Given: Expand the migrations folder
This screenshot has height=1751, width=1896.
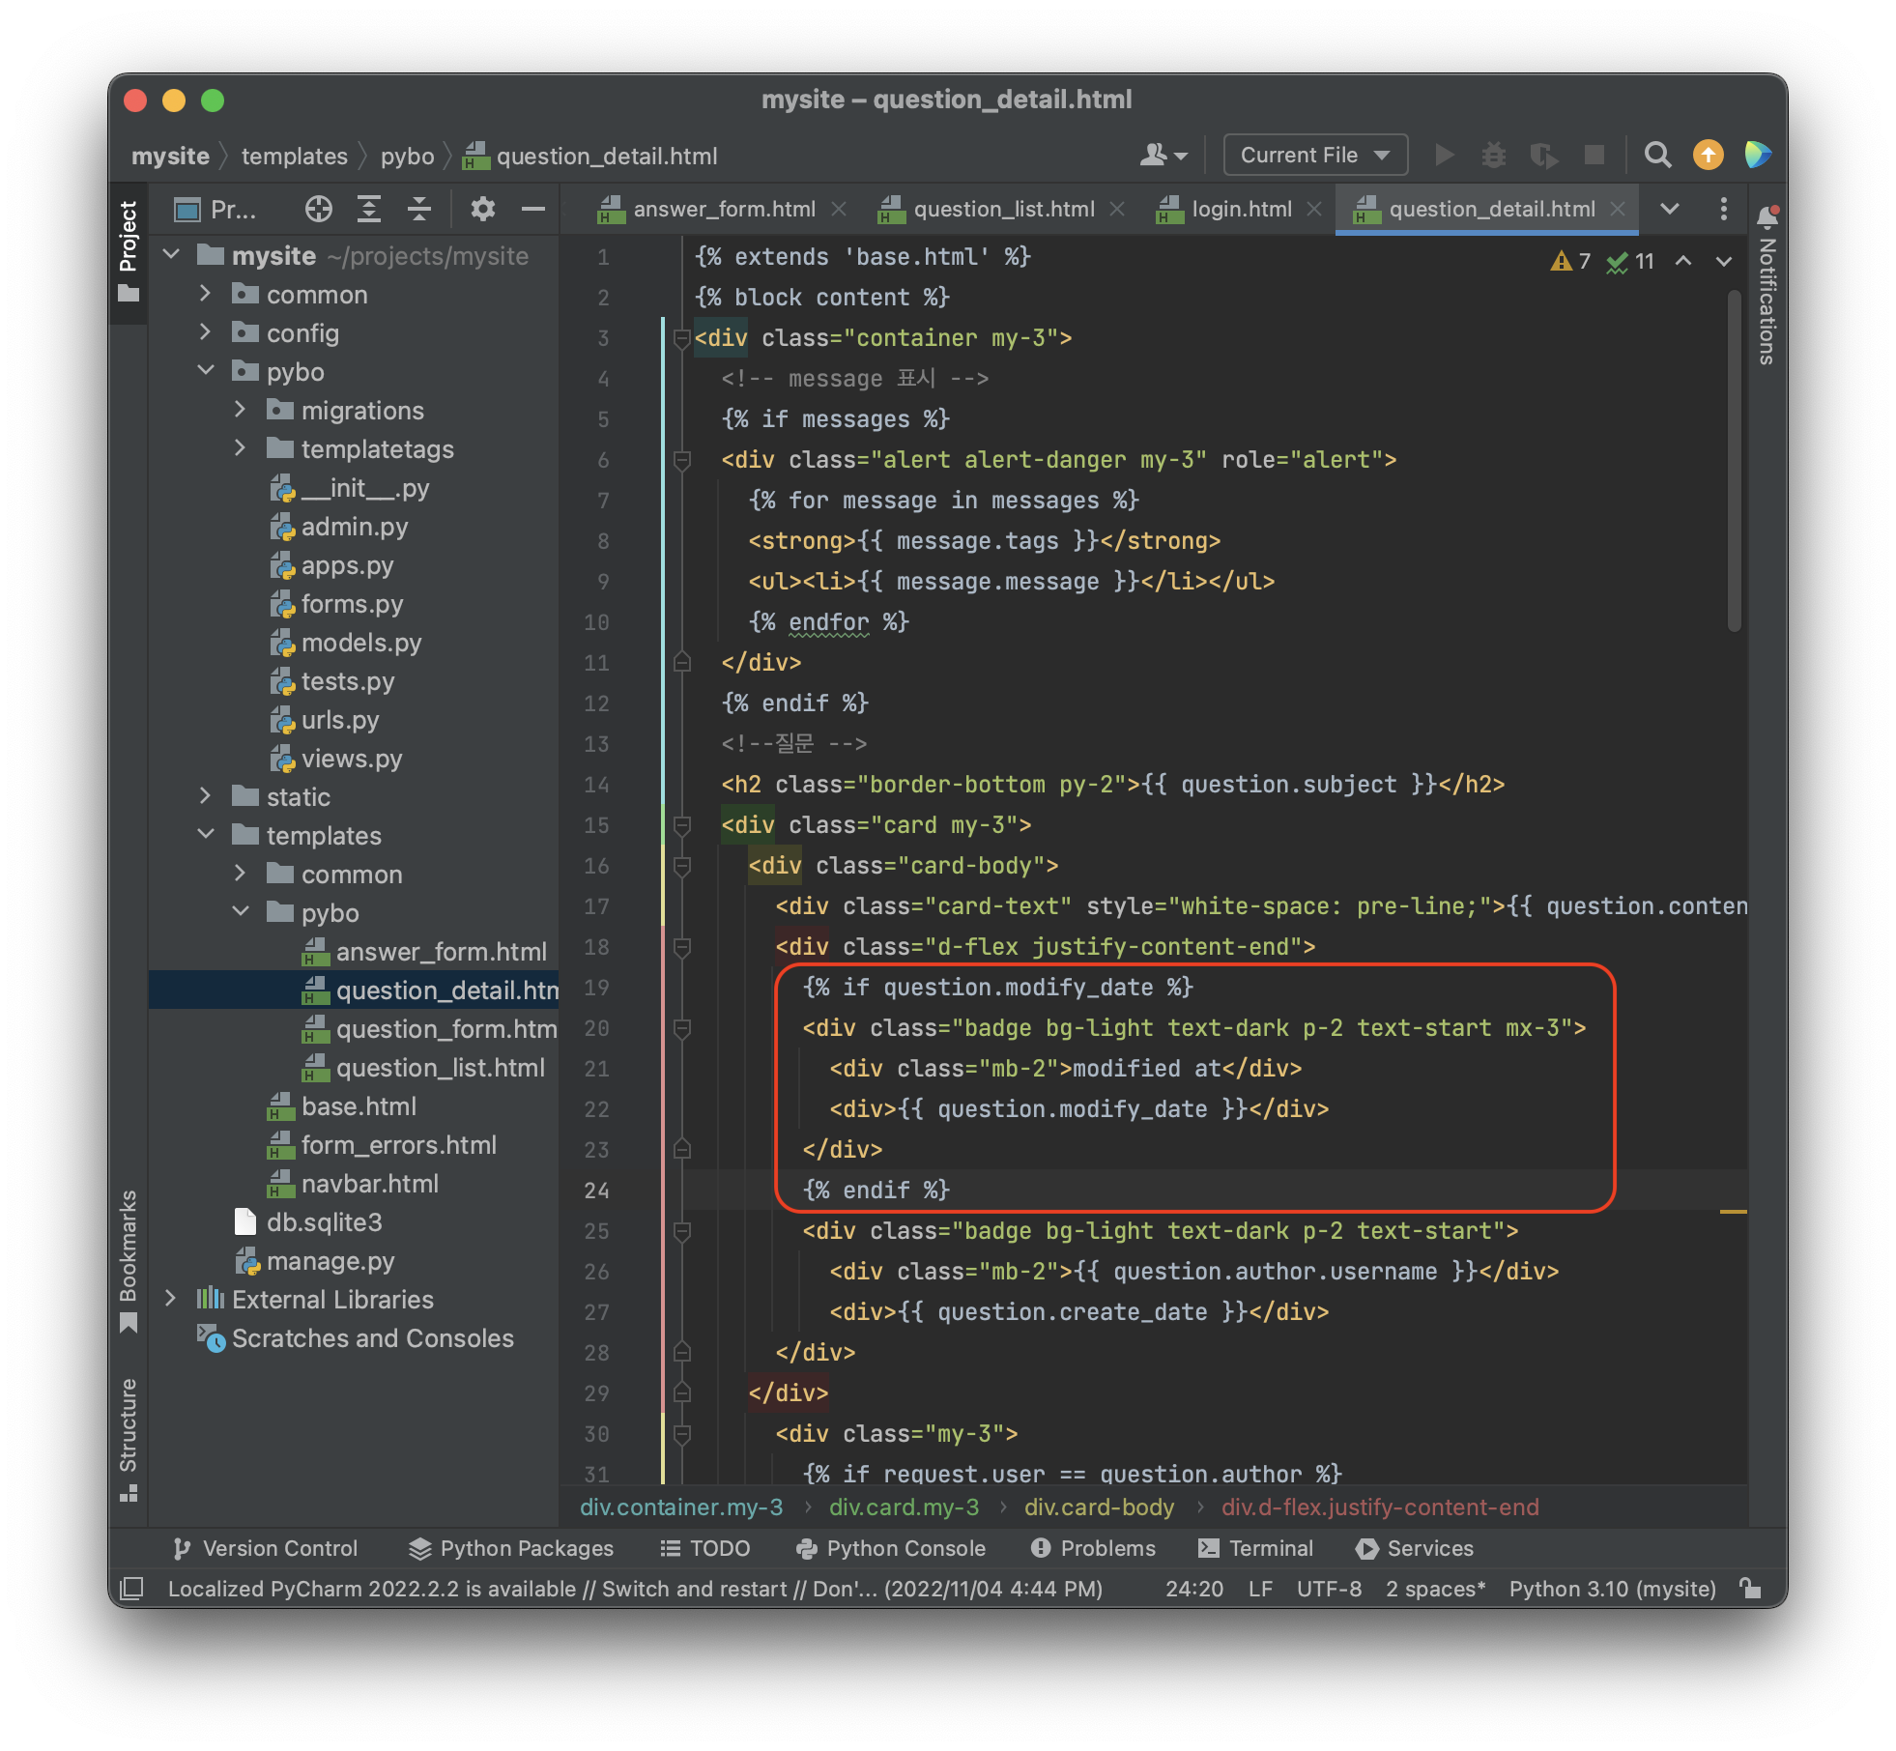Looking at the screenshot, I should click(x=241, y=411).
